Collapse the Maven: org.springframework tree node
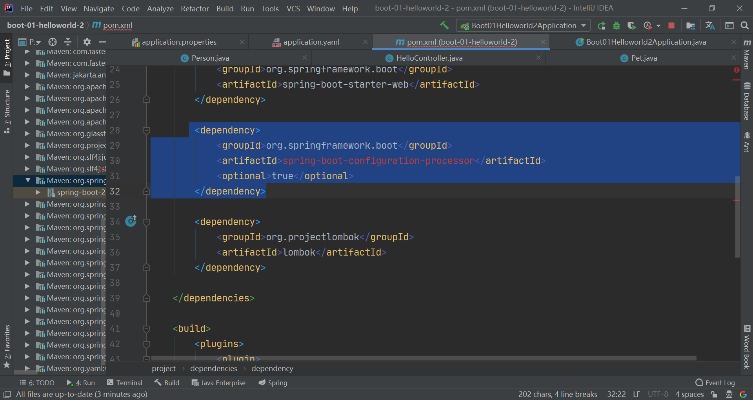Viewport: 753px width, 400px height. (x=27, y=180)
